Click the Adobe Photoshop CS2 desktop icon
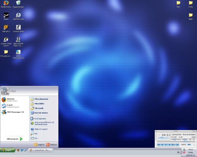Screen dimensions: 197x157 (x=18, y=52)
